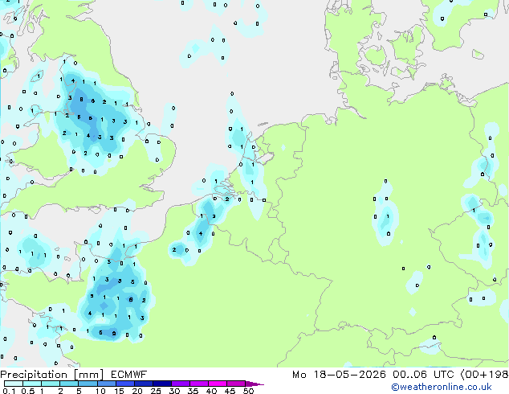Click the 45–50 mm legend swatch

coord(236,384)
